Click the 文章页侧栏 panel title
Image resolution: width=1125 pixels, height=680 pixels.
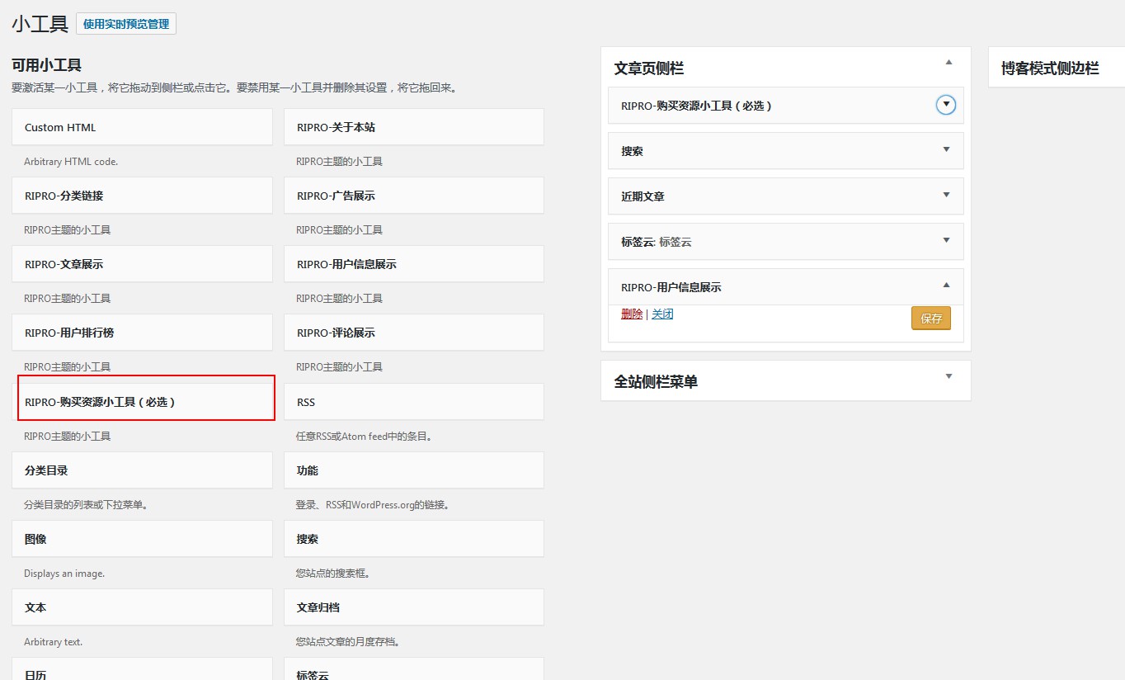pyautogui.click(x=649, y=68)
